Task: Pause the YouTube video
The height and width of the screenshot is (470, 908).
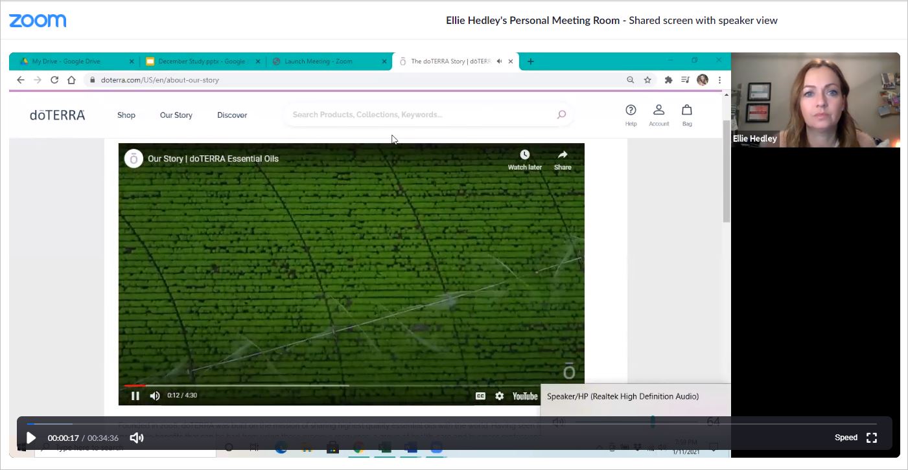Action: 135,396
